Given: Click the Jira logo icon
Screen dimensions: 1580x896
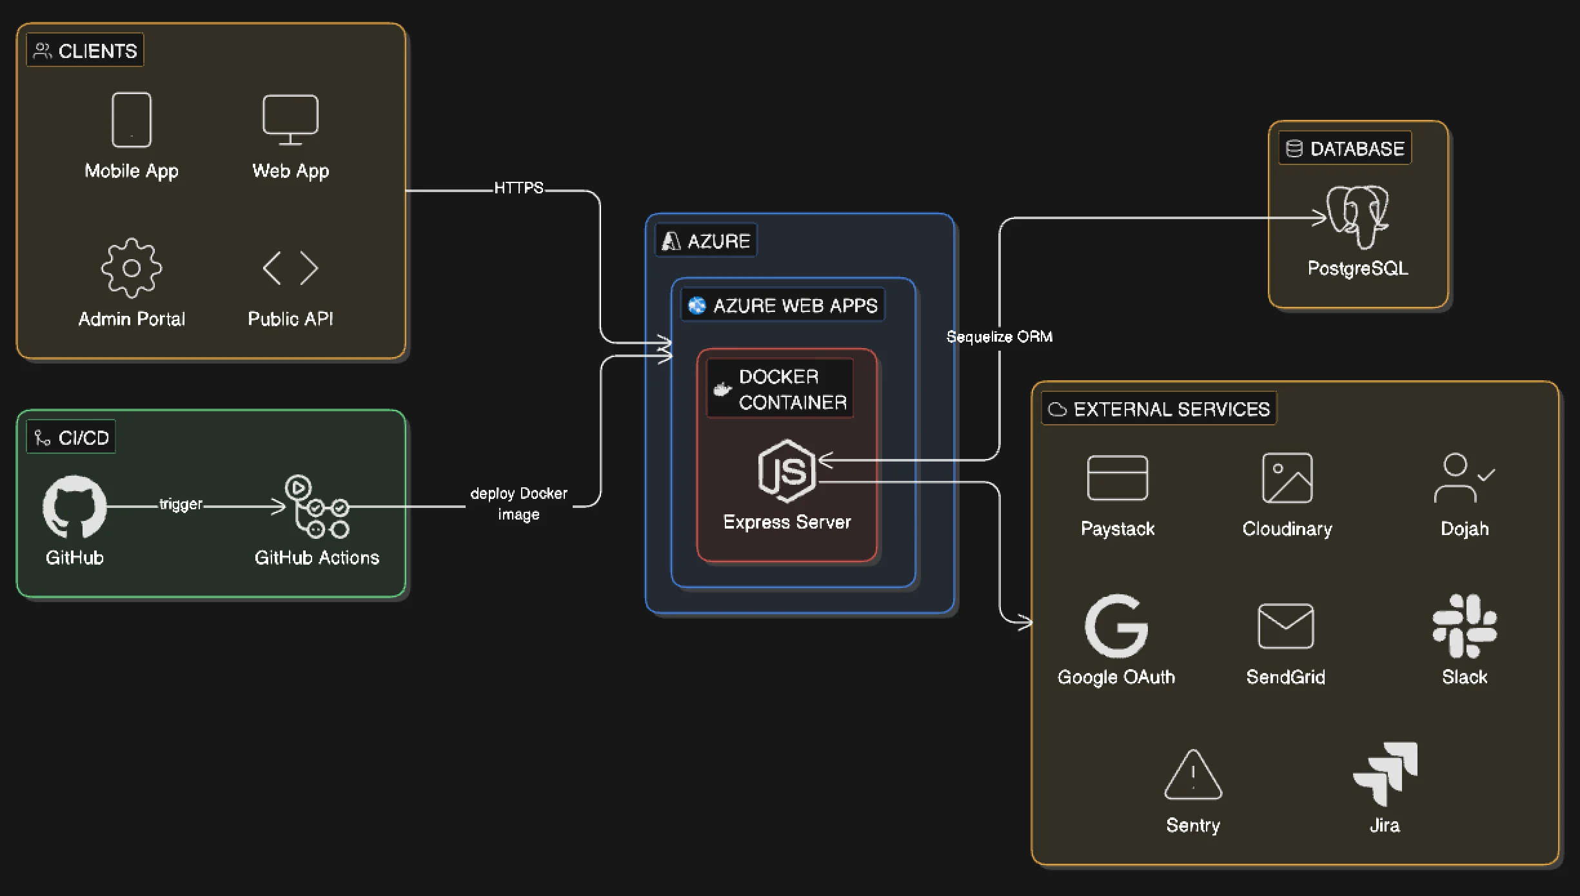Looking at the screenshot, I should [x=1385, y=774].
